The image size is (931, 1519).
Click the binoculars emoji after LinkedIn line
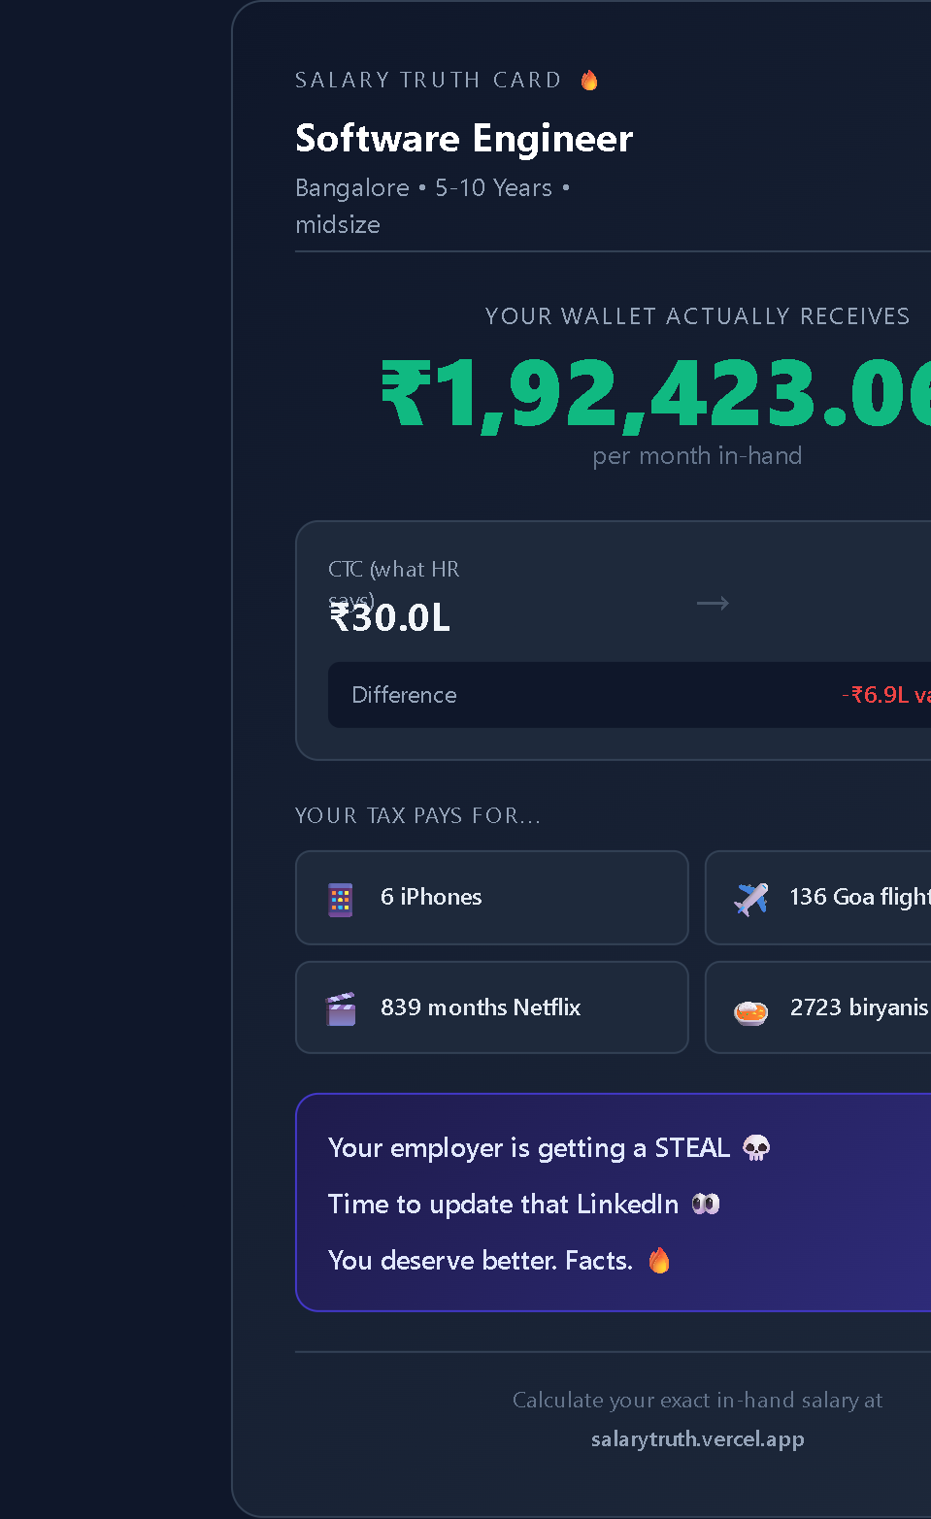tap(707, 1204)
